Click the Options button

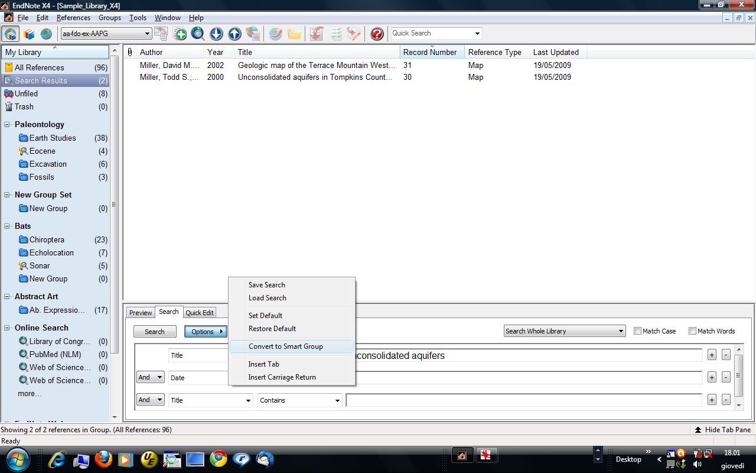pos(206,332)
